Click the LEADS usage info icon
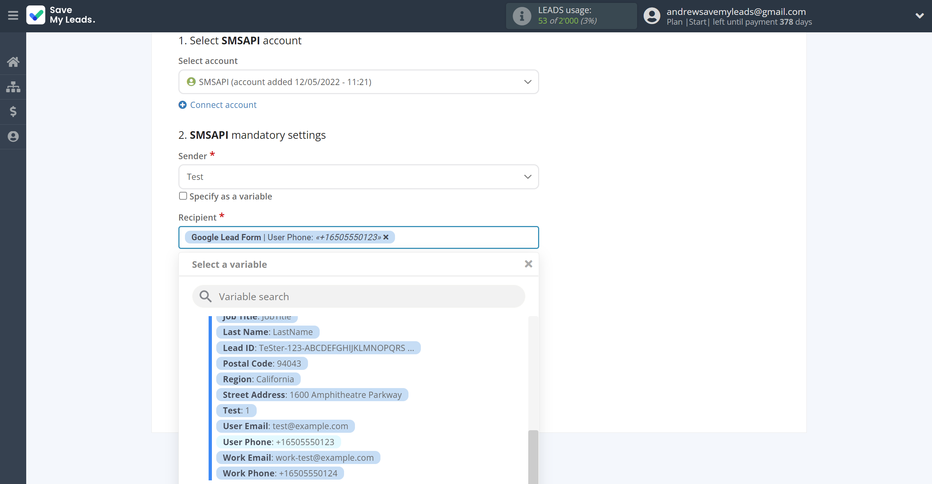 point(522,16)
